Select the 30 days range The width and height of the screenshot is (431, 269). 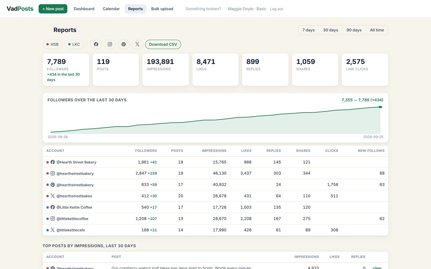tap(331, 30)
